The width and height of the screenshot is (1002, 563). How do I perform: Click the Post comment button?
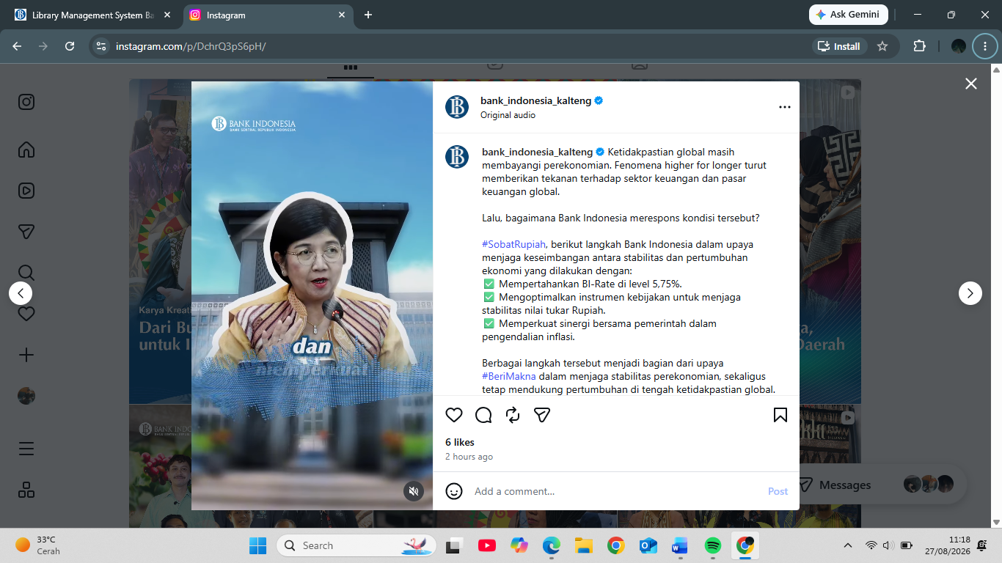coord(778,491)
